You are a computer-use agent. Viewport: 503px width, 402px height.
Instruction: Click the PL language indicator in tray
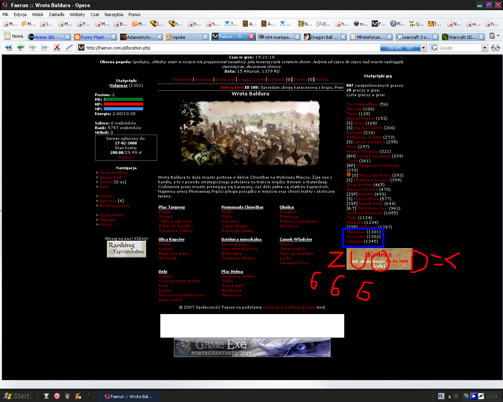point(441,396)
